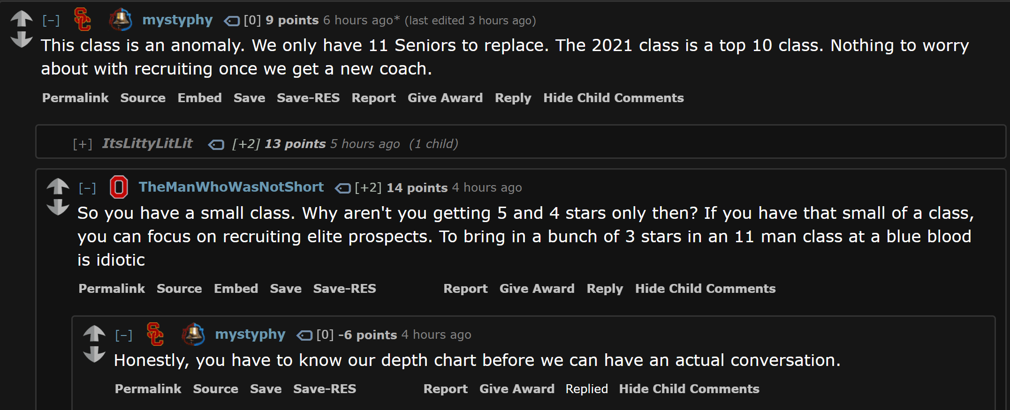
Task: View Source of mystyphy's top comment
Action: (143, 98)
